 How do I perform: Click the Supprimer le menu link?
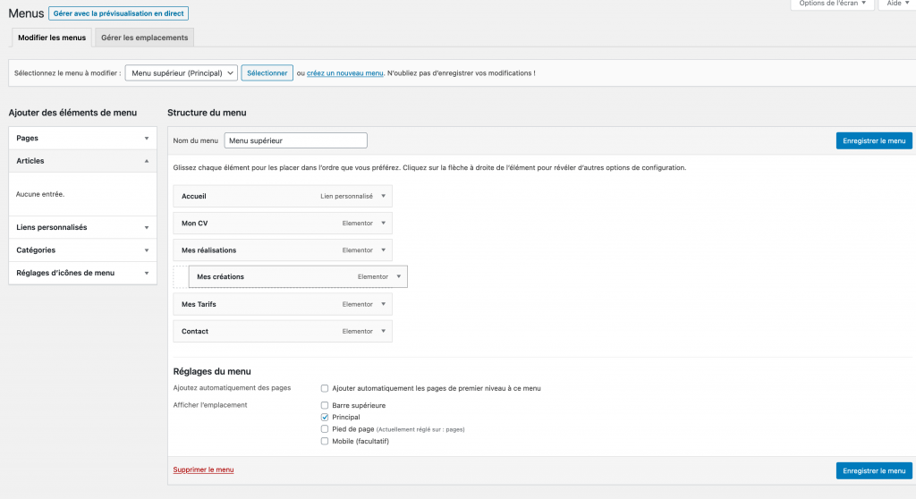coord(203,469)
